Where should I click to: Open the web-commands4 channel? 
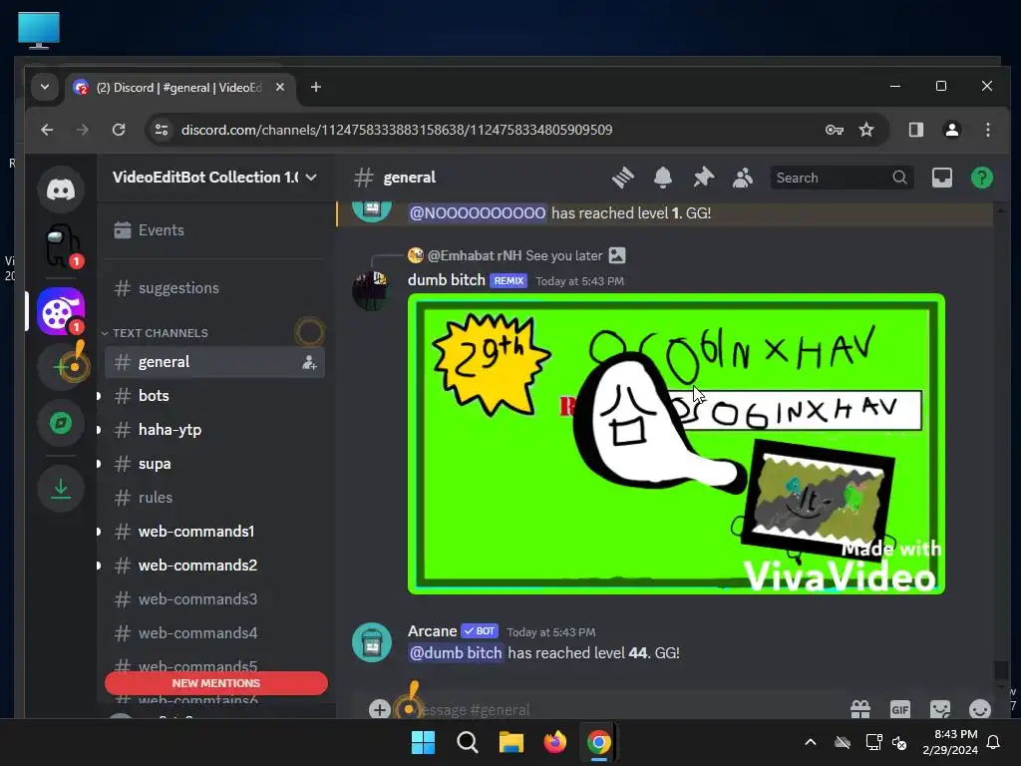[x=215, y=633]
